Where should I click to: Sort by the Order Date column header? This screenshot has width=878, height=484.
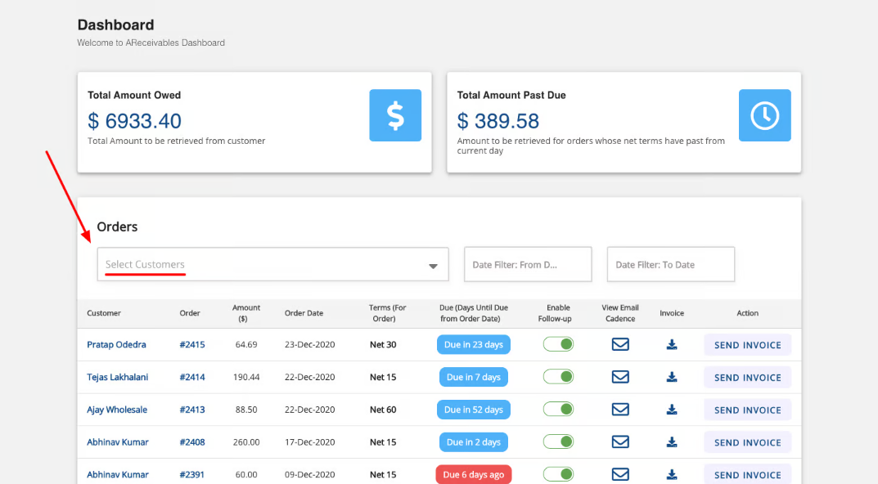tap(304, 313)
